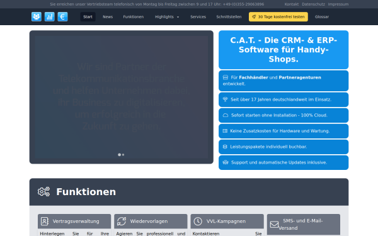
Task: Go to the News page
Action: click(x=108, y=16)
